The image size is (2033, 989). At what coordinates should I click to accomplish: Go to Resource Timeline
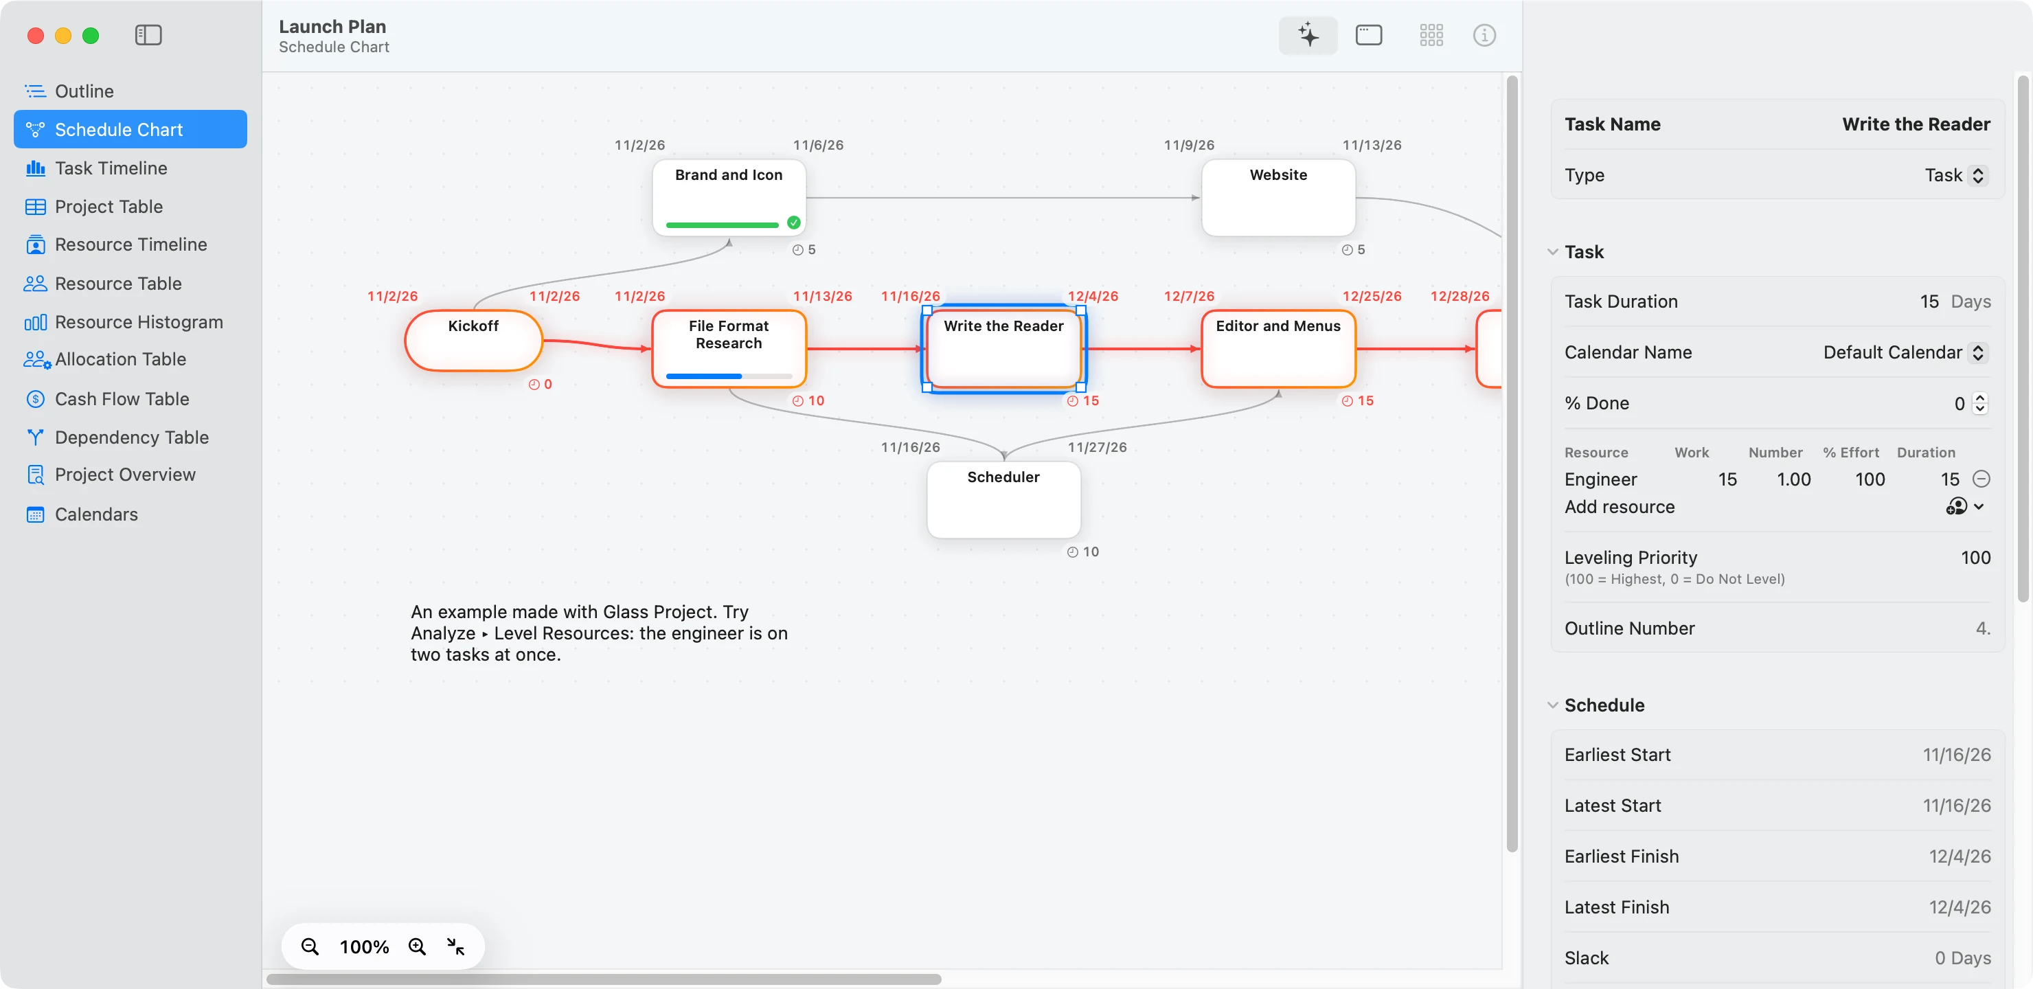point(130,245)
